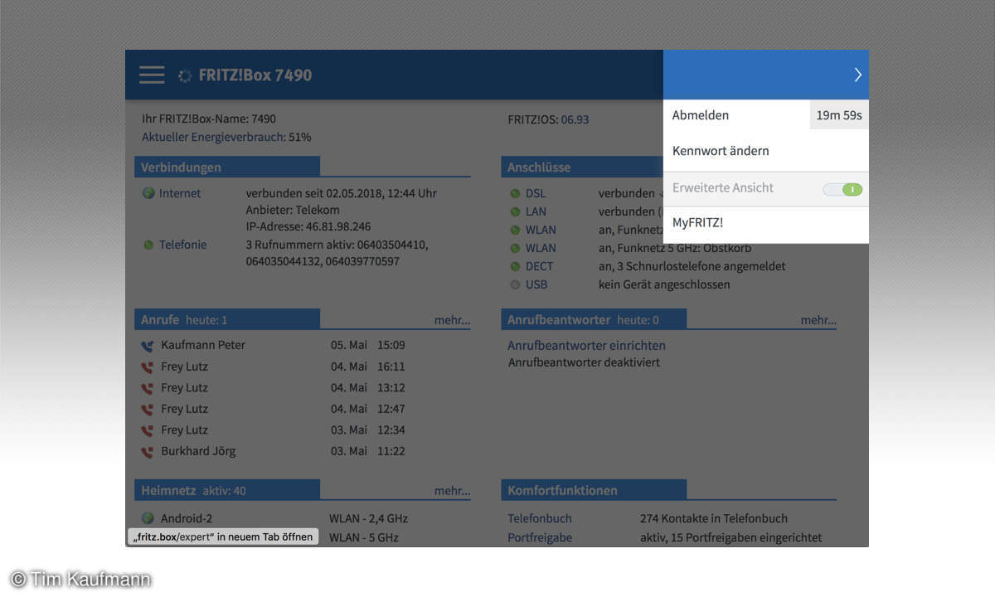
Task: Show more calls via Anrufe mehr link
Action: (452, 320)
